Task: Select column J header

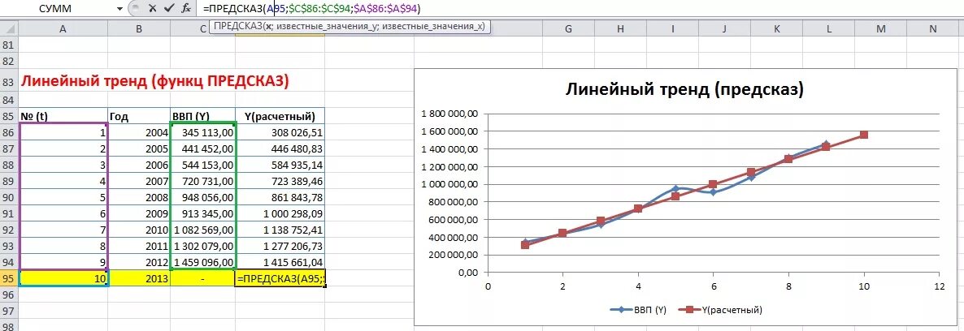Action: (725, 29)
